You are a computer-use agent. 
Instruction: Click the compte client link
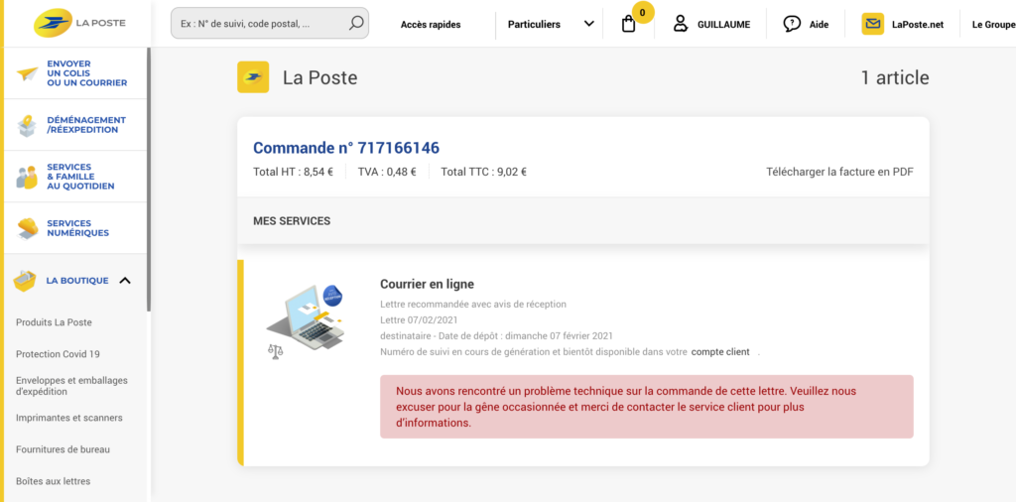(720, 352)
